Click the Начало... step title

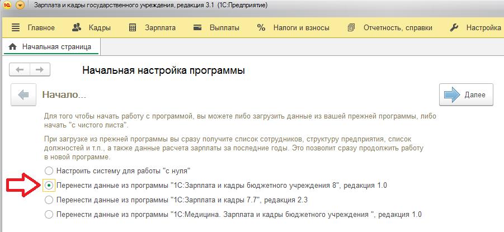(64, 95)
